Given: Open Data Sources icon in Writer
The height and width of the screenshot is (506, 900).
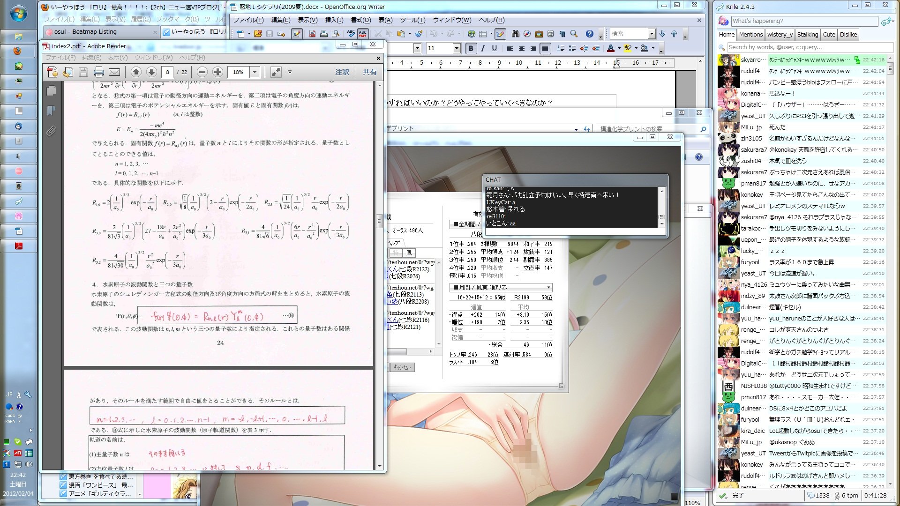Looking at the screenshot, I should click(550, 34).
